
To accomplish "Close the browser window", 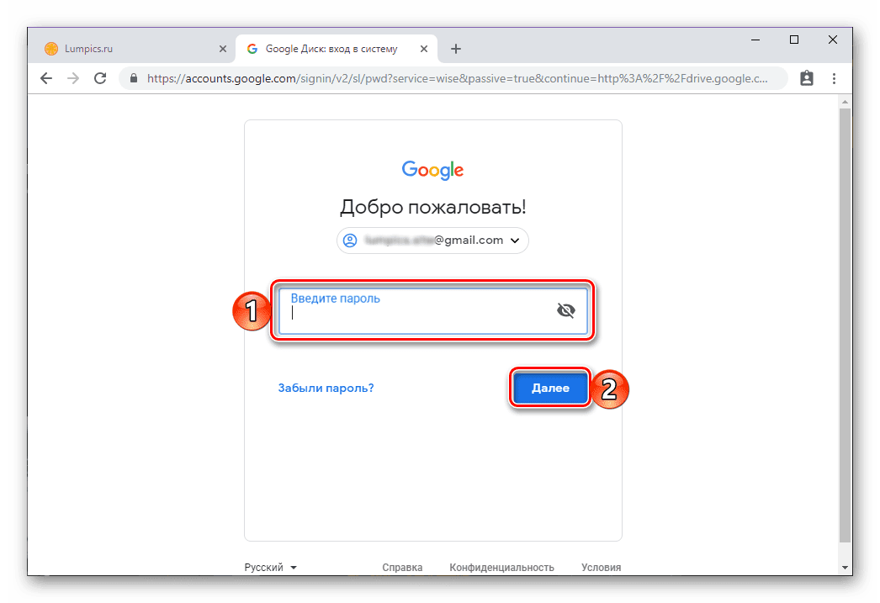I will point(833,40).
